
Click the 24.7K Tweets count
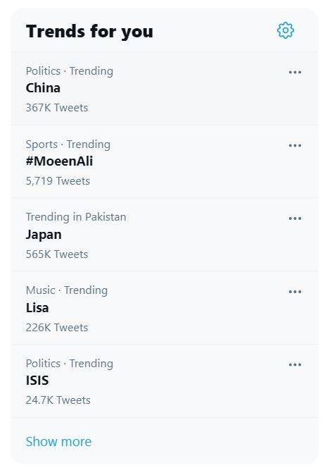point(58,400)
